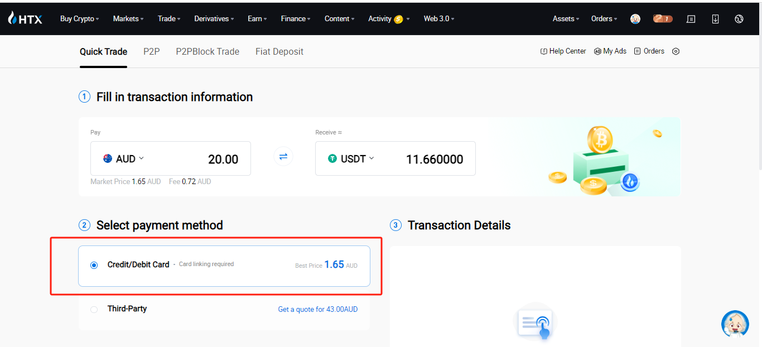Open the support chat mascot bubble

pyautogui.click(x=735, y=324)
